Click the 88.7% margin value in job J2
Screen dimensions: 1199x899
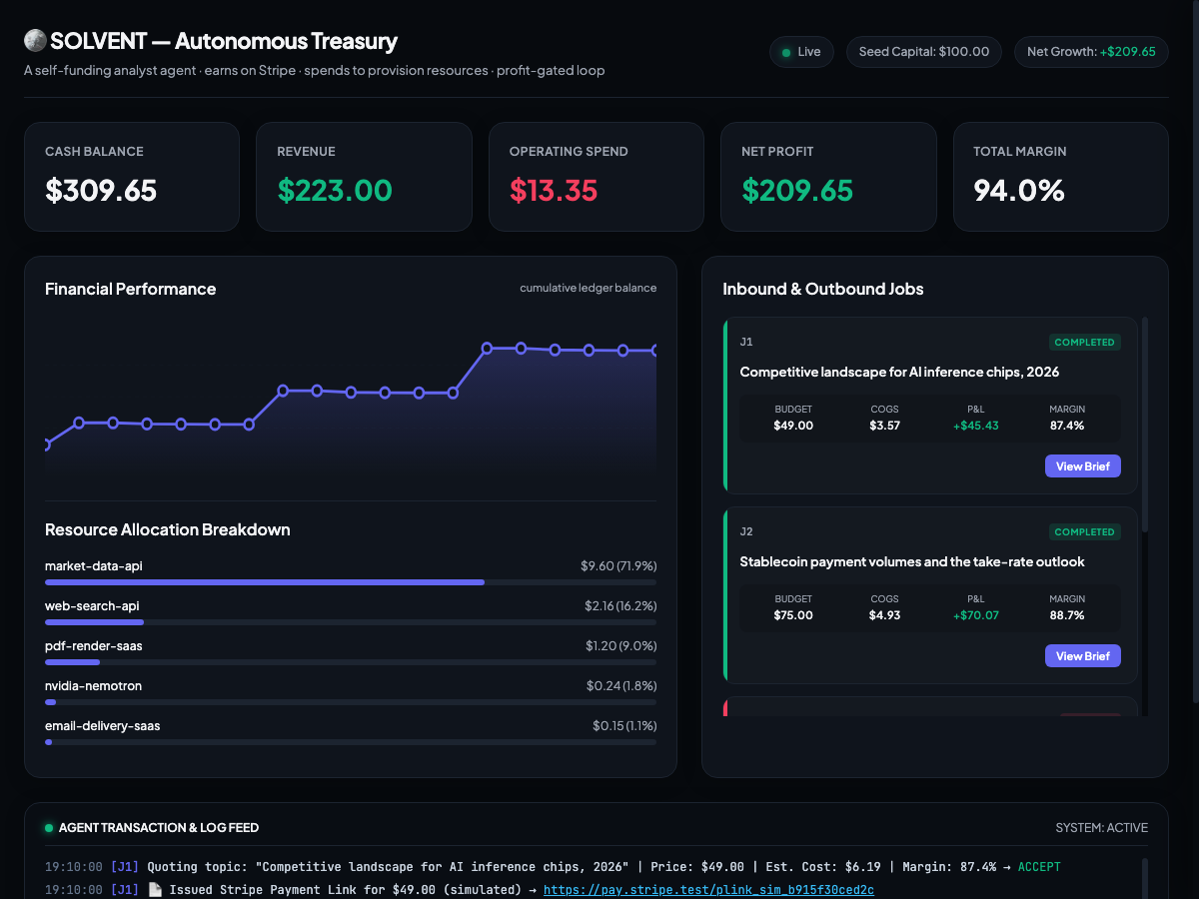point(1067,615)
